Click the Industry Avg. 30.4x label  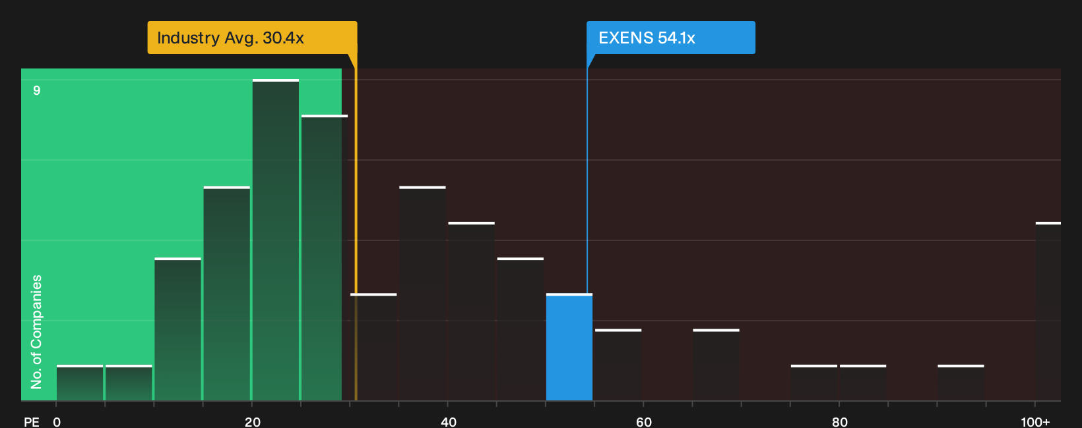point(252,38)
